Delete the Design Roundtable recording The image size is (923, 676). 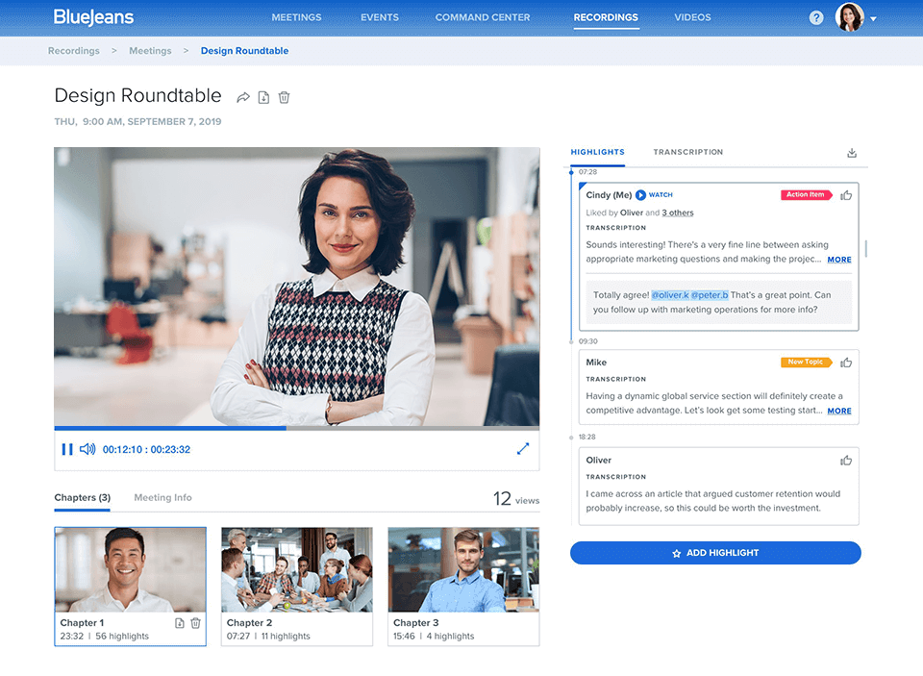[x=284, y=97]
